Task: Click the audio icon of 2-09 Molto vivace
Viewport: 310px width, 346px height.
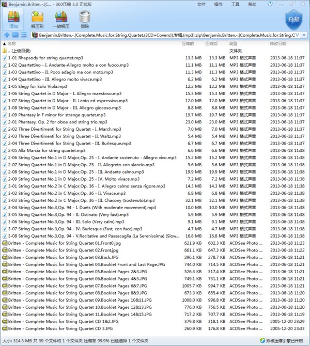Action: pos(5,179)
